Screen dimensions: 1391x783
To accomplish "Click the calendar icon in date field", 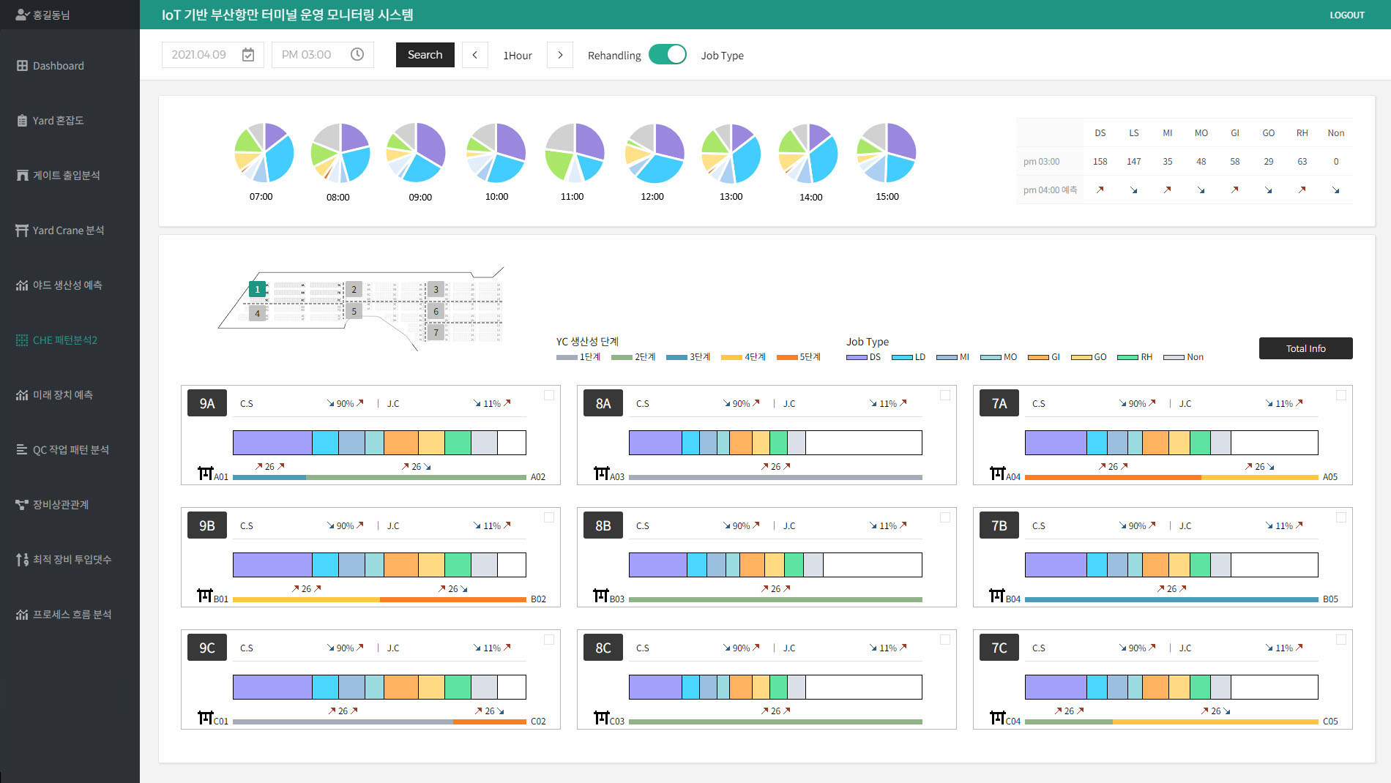I will pos(248,55).
